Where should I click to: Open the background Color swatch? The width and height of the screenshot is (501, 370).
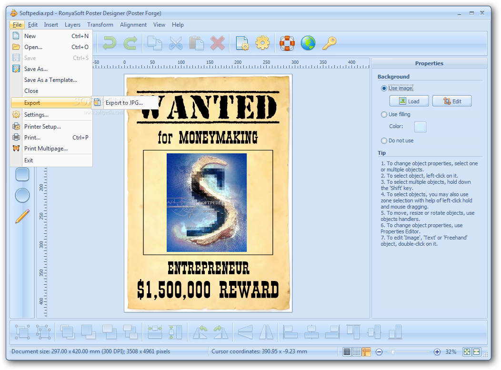[x=421, y=127]
